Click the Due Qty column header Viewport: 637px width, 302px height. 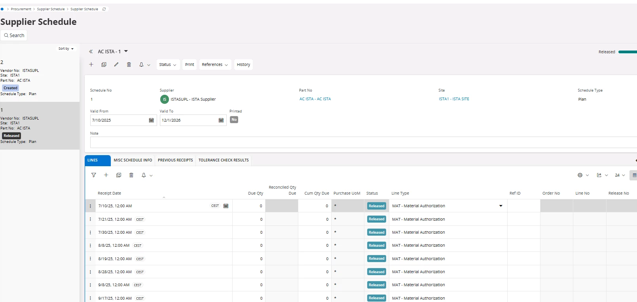click(x=256, y=193)
